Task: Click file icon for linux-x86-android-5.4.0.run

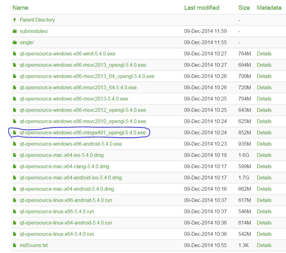Action: (x=15, y=200)
